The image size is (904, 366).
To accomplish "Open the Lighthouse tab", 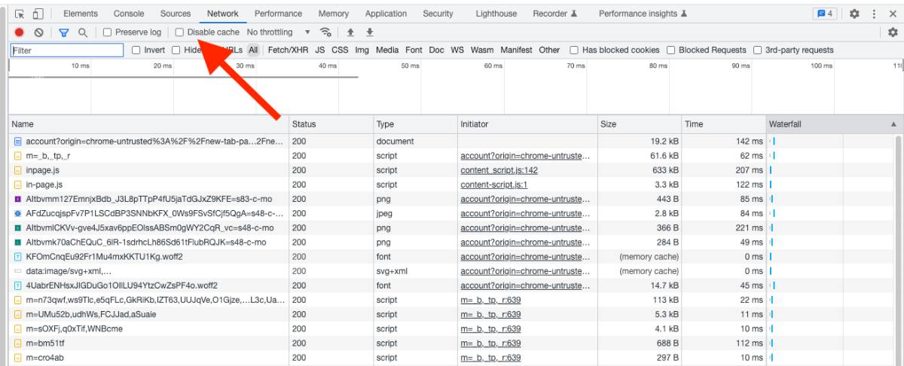I will pyautogui.click(x=496, y=14).
